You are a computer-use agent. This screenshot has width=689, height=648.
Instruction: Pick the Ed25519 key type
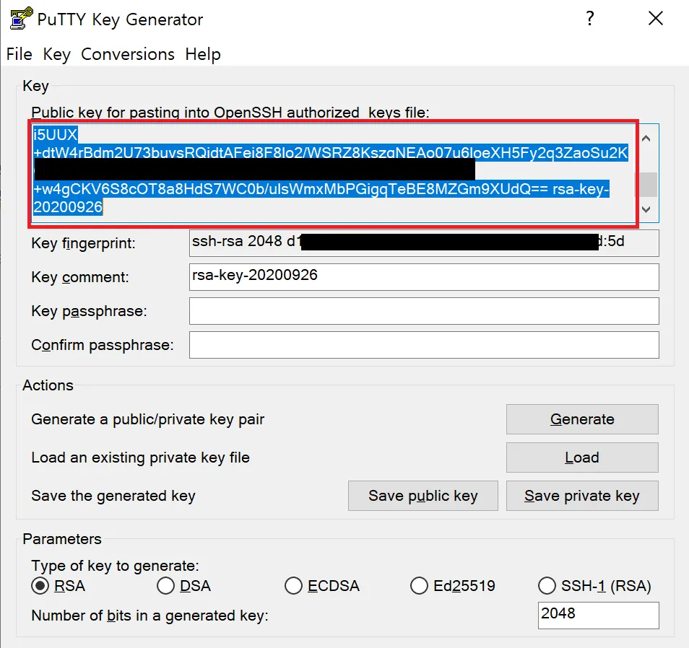coord(419,586)
